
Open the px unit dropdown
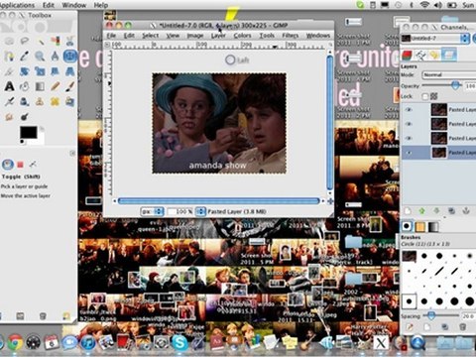point(153,211)
